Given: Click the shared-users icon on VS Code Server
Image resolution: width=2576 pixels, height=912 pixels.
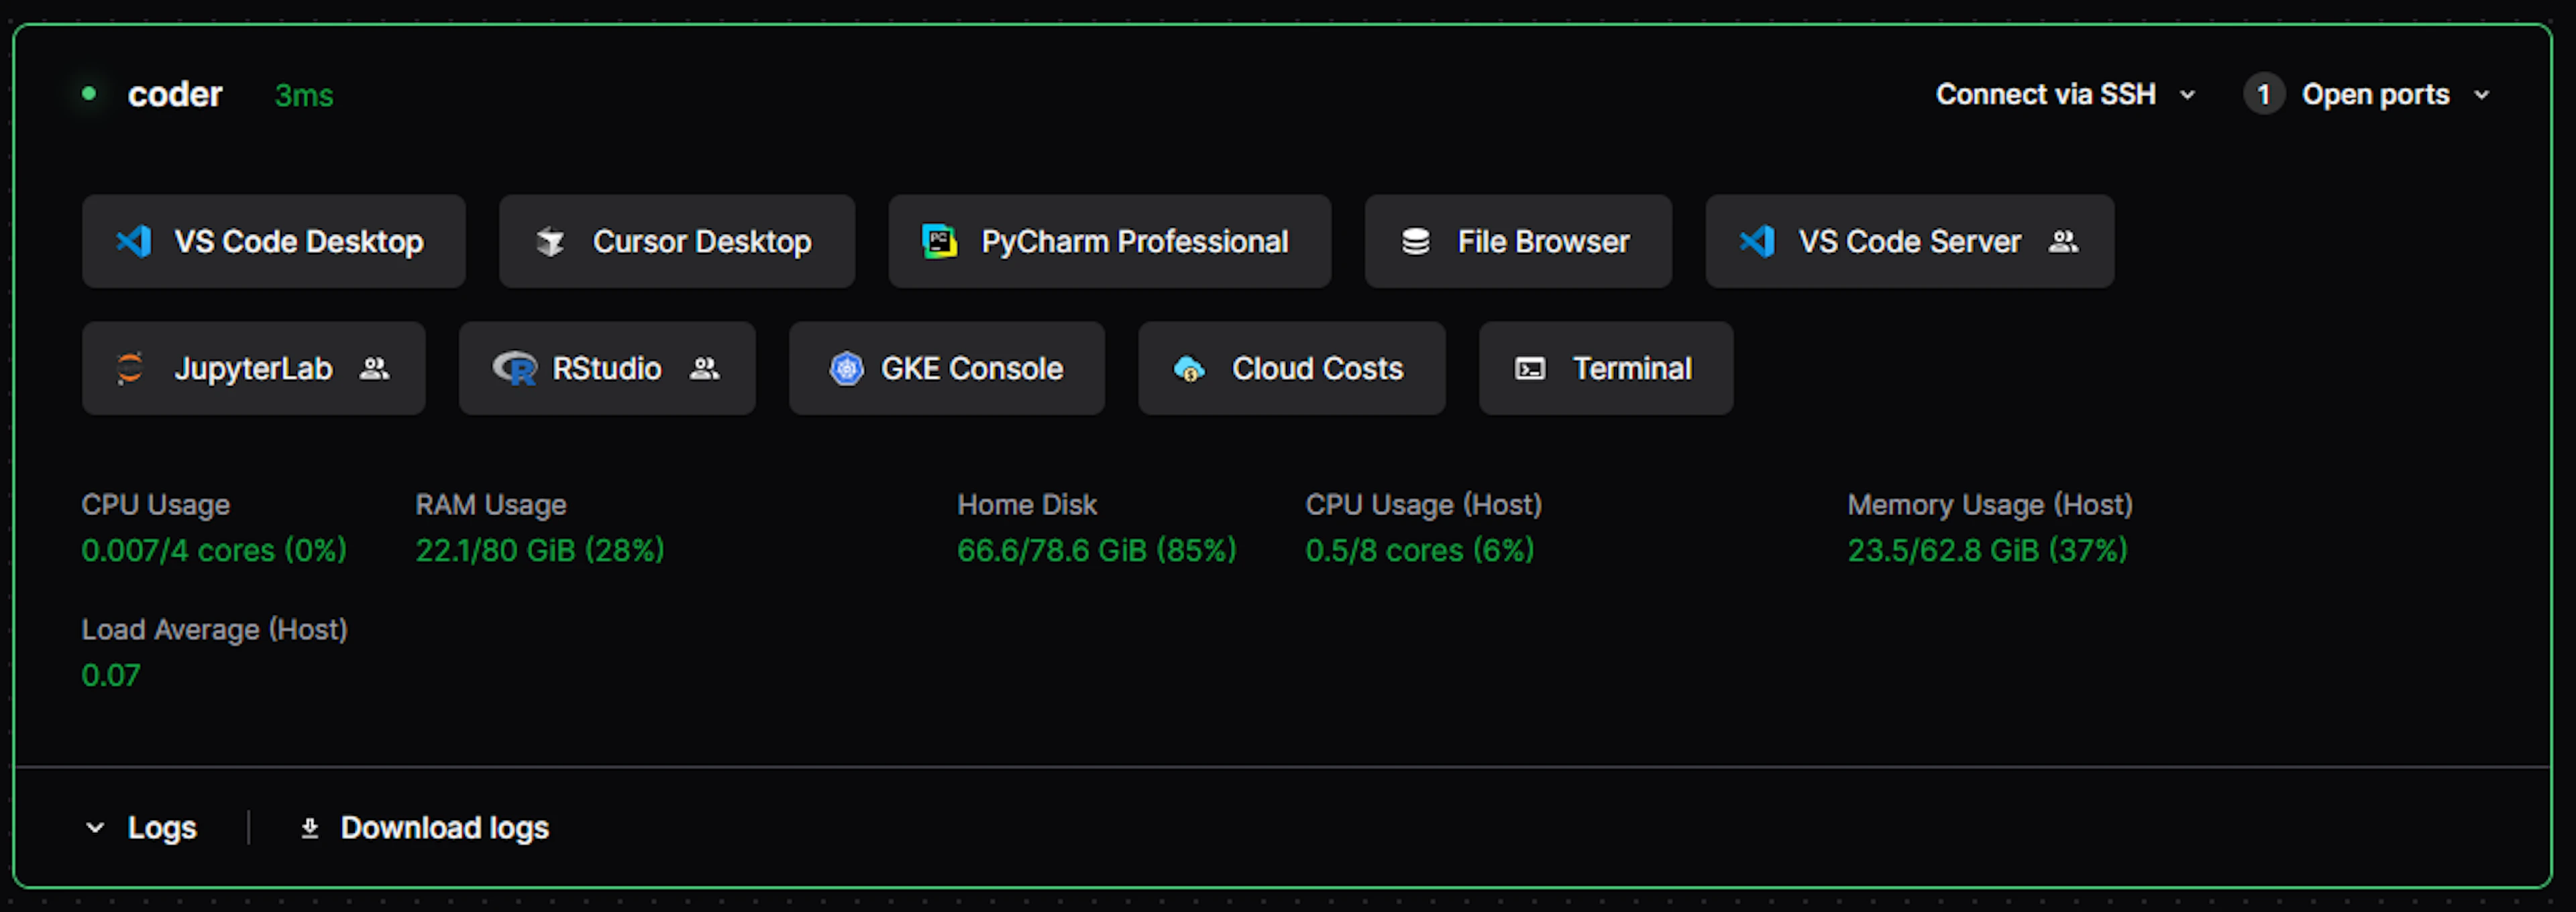Looking at the screenshot, I should click(x=2063, y=241).
